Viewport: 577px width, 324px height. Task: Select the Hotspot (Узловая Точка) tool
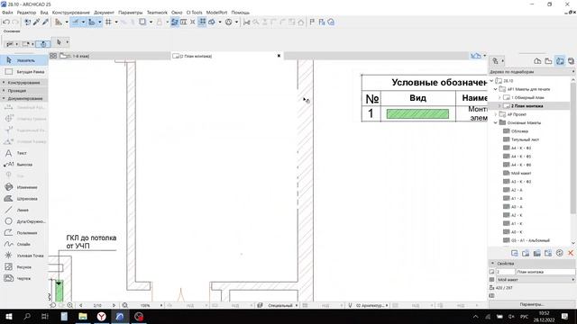pyautogui.click(x=24, y=256)
